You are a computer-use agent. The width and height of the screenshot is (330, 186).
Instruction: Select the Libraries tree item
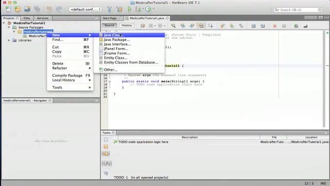click(25, 40)
